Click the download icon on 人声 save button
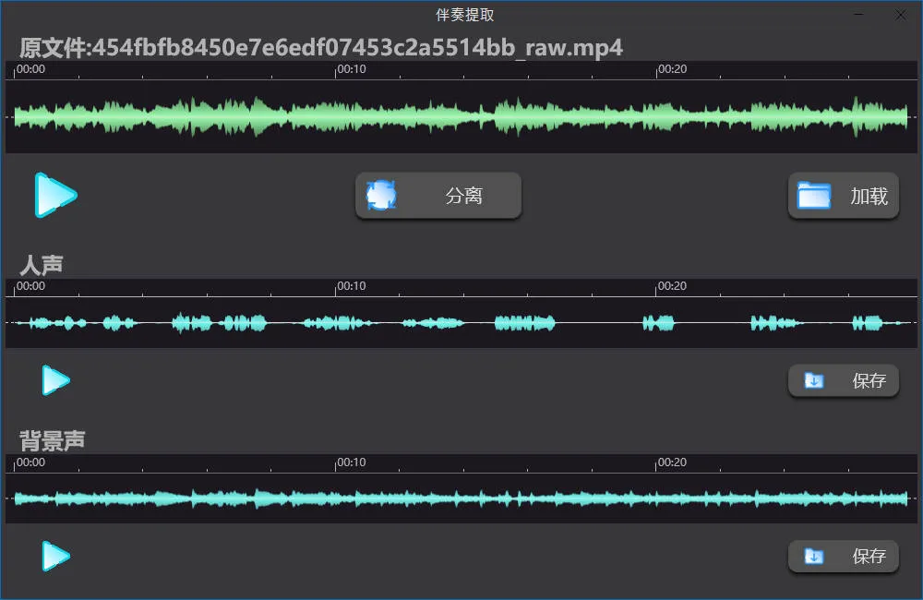The height and width of the screenshot is (600, 923). (813, 379)
